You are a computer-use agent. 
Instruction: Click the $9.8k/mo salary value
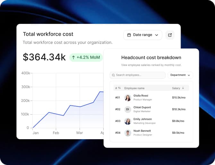pyautogui.click(x=178, y=121)
